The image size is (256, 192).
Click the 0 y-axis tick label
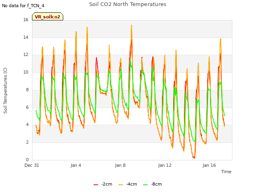pos(27,160)
